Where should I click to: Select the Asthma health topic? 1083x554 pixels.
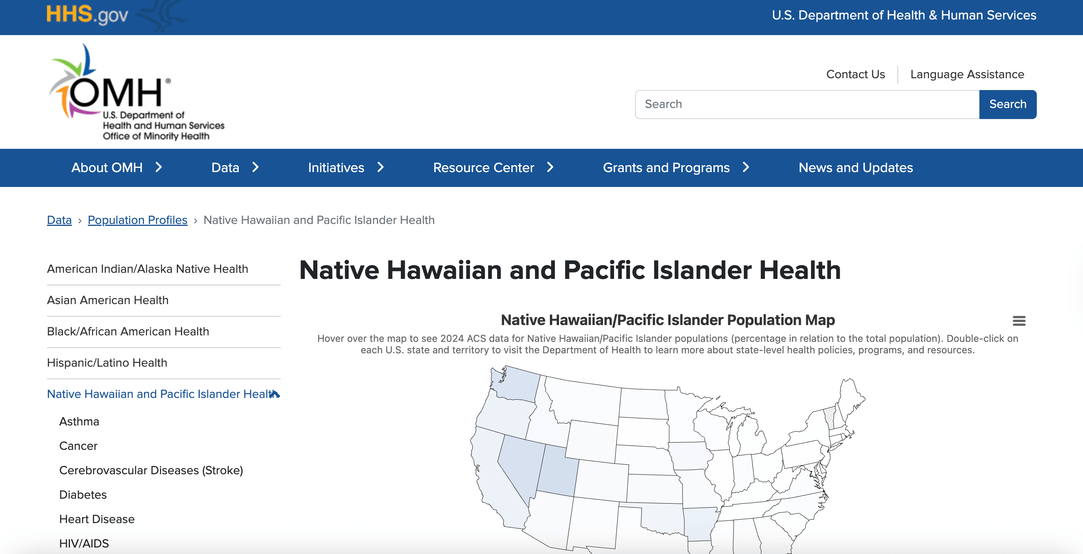[79, 421]
